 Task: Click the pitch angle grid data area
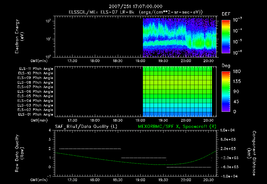click(x=177, y=91)
